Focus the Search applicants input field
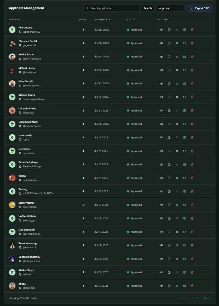Screen dimensions: 219x306 point(111,8)
